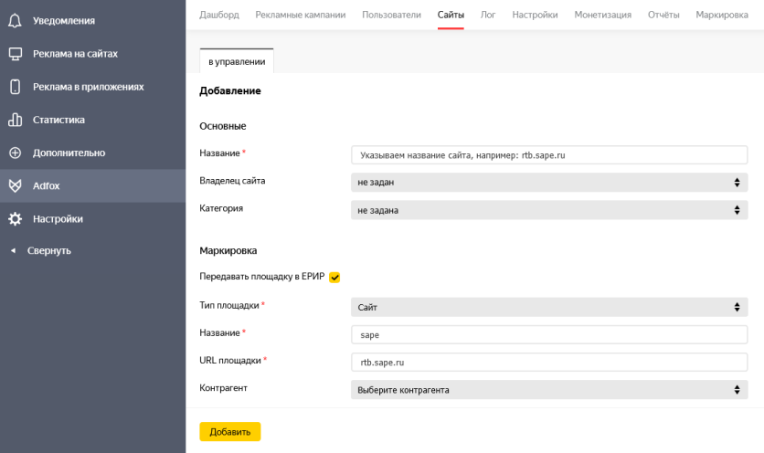Click the gear icon for Настройки in sidebar
764x453 pixels.
pyautogui.click(x=16, y=218)
